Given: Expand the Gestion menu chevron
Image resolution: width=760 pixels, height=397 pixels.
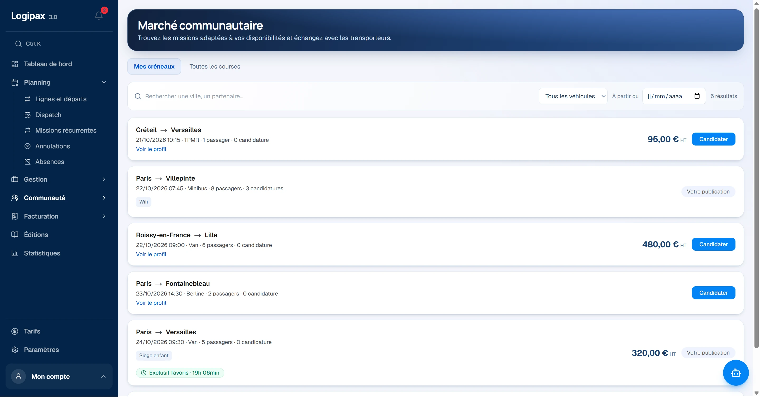Looking at the screenshot, I should [x=104, y=179].
